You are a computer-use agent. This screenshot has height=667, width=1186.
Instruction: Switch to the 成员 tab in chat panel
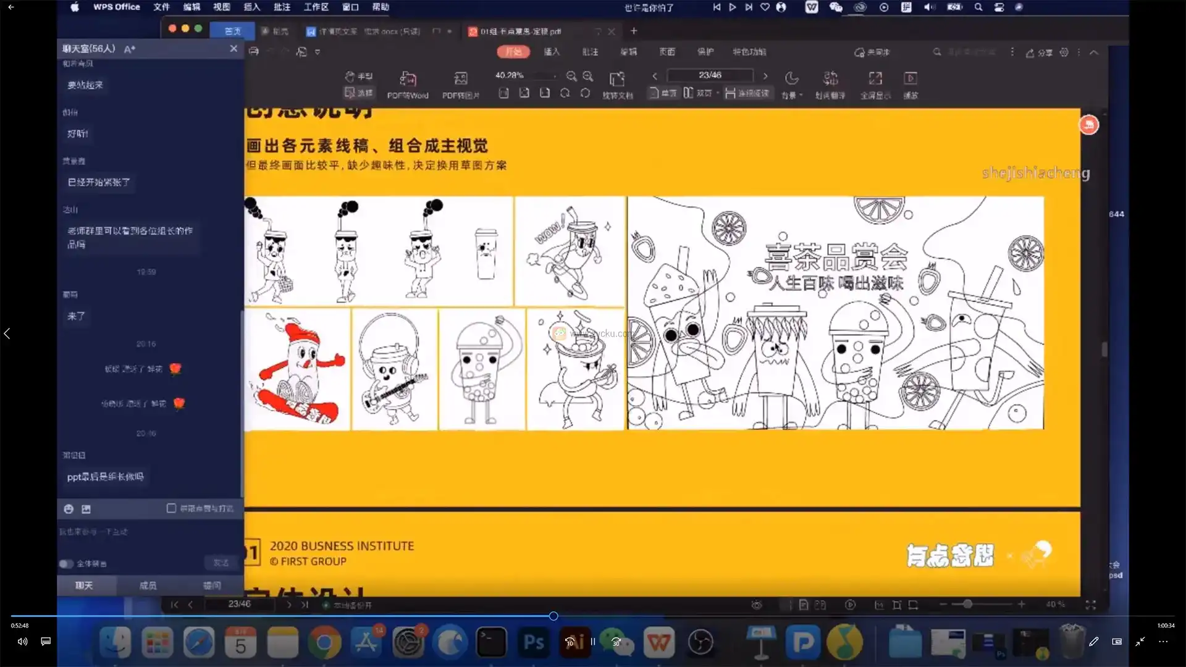click(148, 585)
